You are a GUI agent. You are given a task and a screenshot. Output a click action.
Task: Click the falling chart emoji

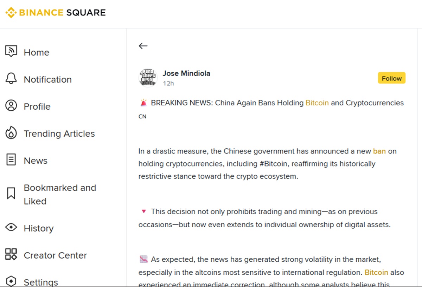143,260
